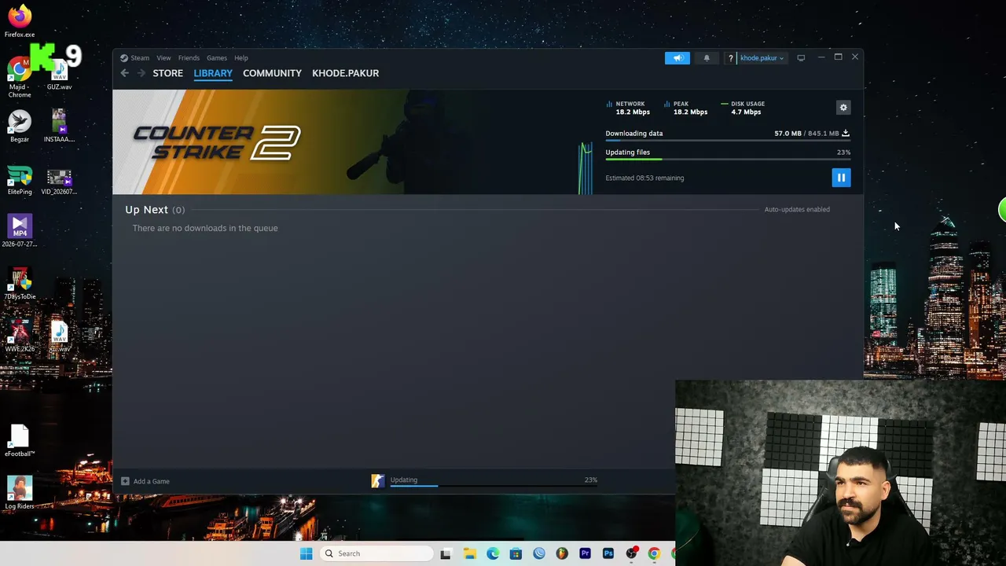The height and width of the screenshot is (566, 1006).
Task: Expand the khode.pakur account dropdown
Action: click(762, 58)
